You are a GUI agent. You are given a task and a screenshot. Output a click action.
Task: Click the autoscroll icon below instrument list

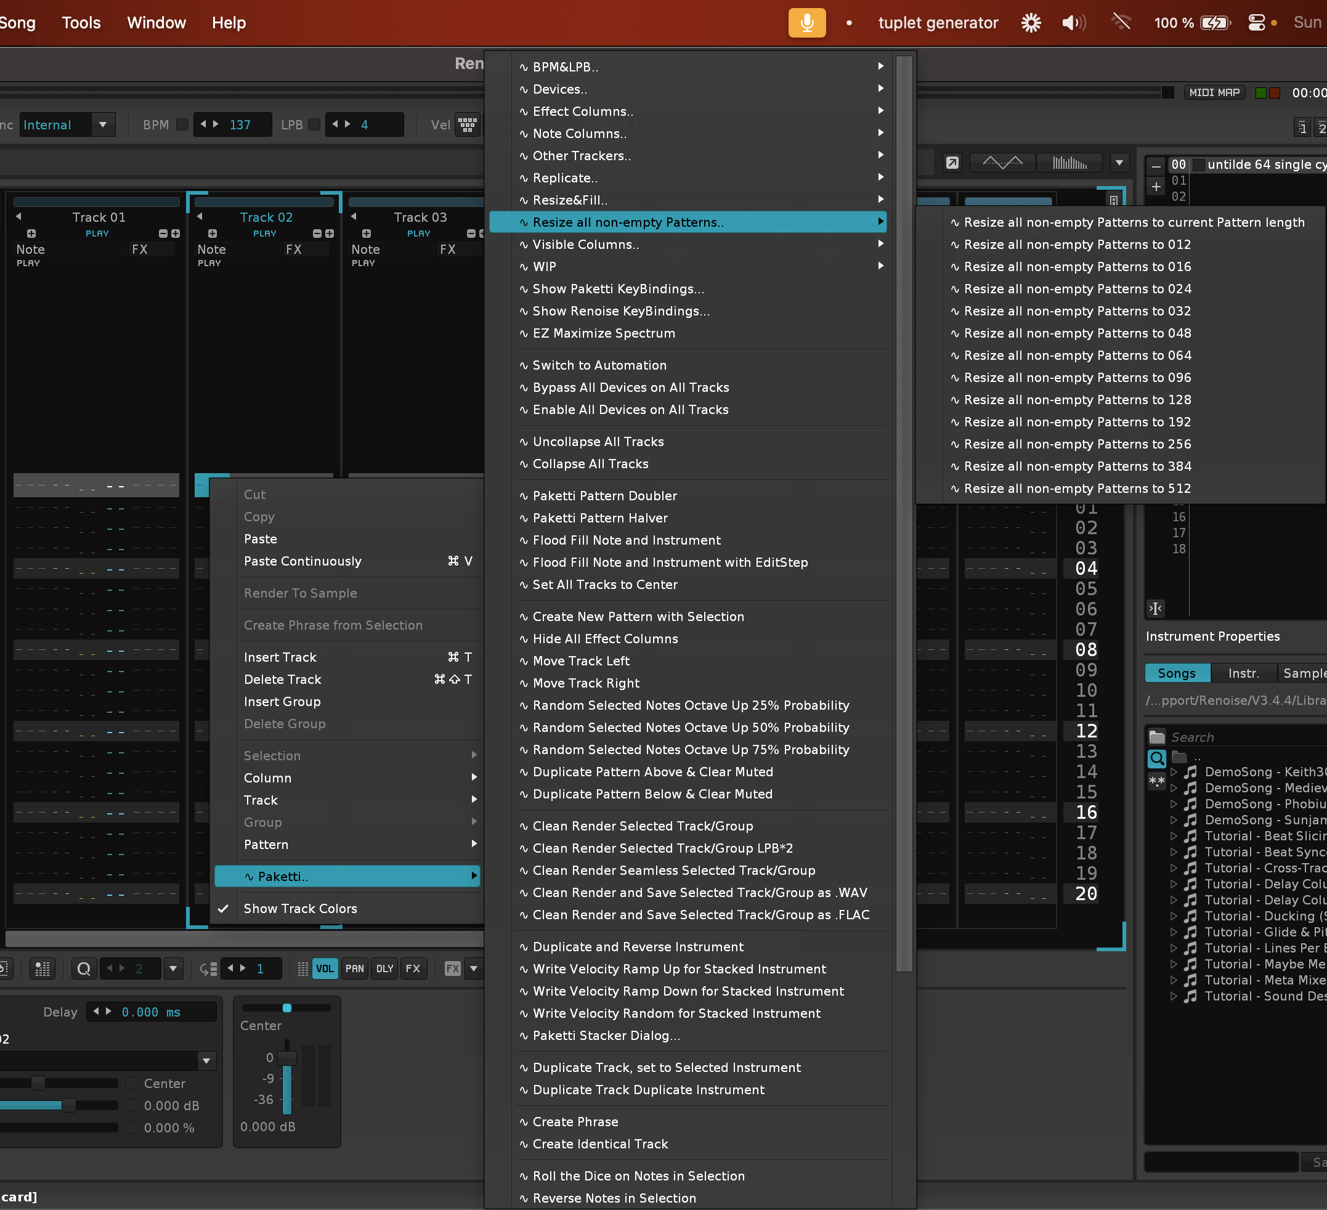[x=1156, y=608]
